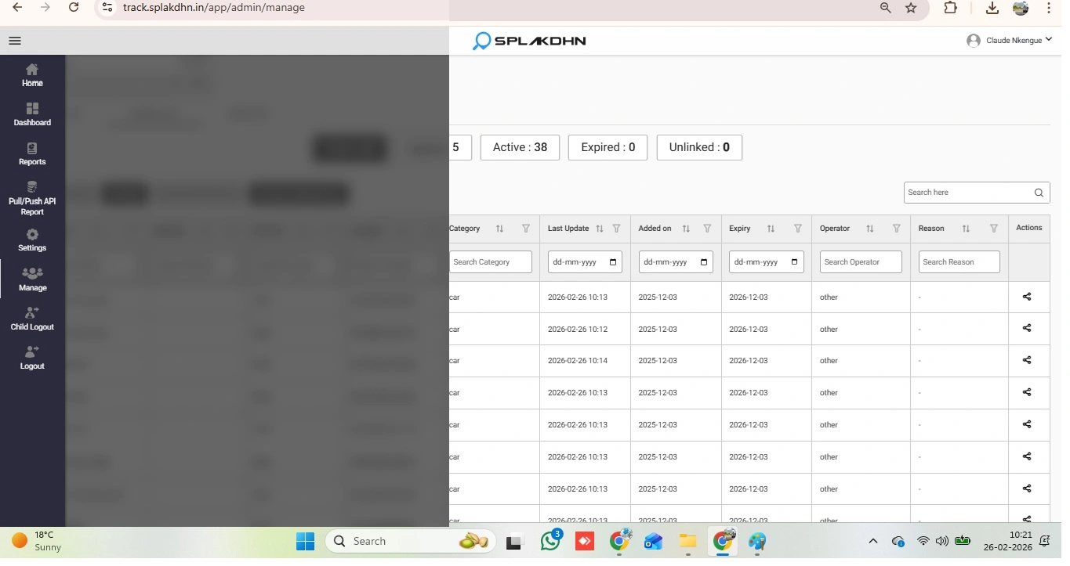
Task: Sort by the Last Update column
Action: [x=600, y=229]
